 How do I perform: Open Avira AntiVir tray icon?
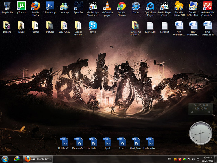pos(180,159)
